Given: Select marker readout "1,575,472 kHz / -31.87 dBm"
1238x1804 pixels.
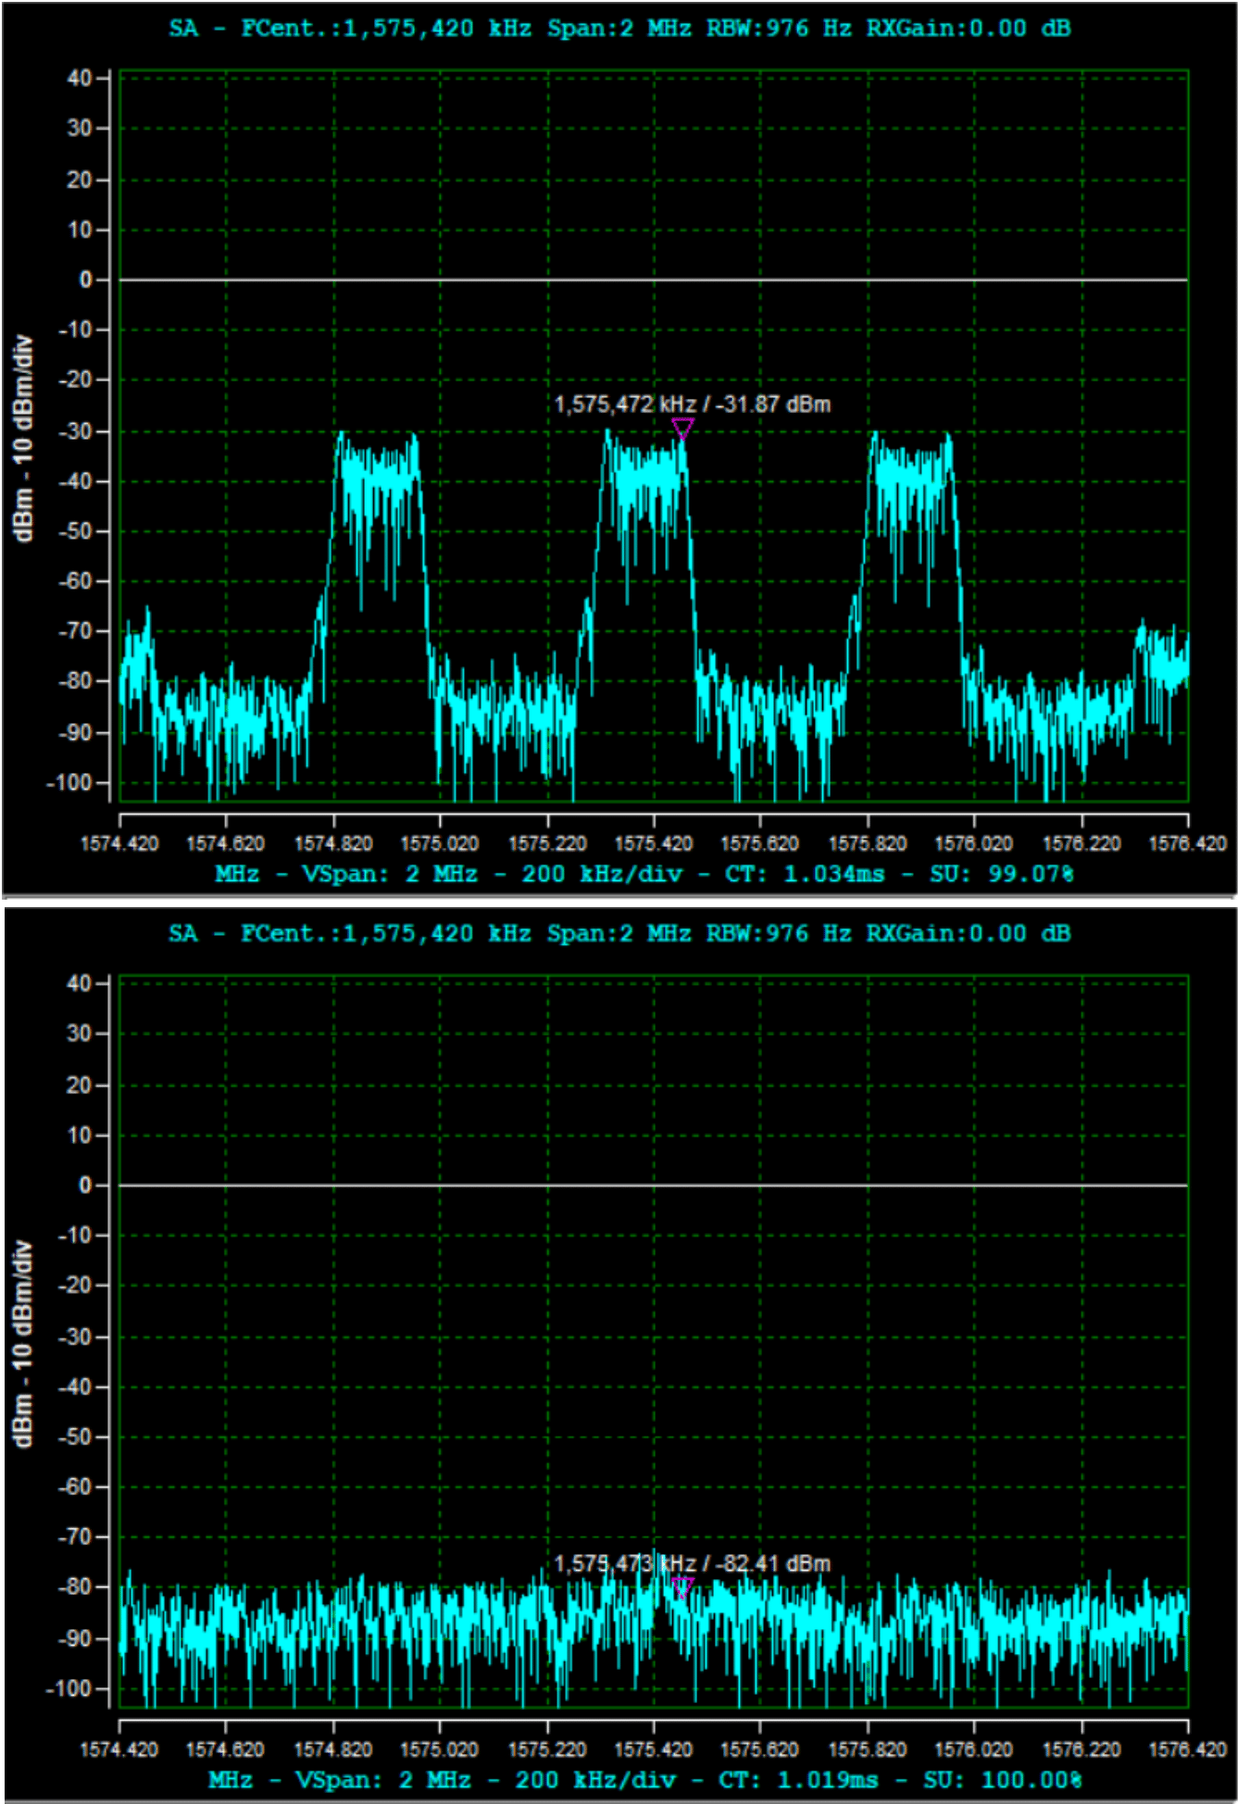Looking at the screenshot, I should (693, 404).
